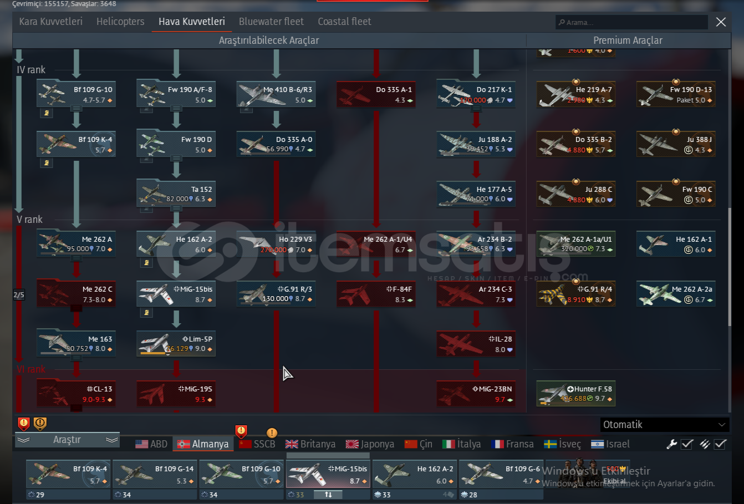Open the Me 410 B-6/R3 aircraft card
744x504 pixels.
pos(276,94)
